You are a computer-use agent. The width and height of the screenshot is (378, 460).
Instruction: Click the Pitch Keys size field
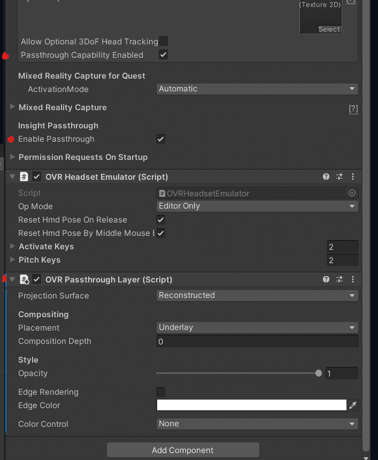click(x=343, y=260)
